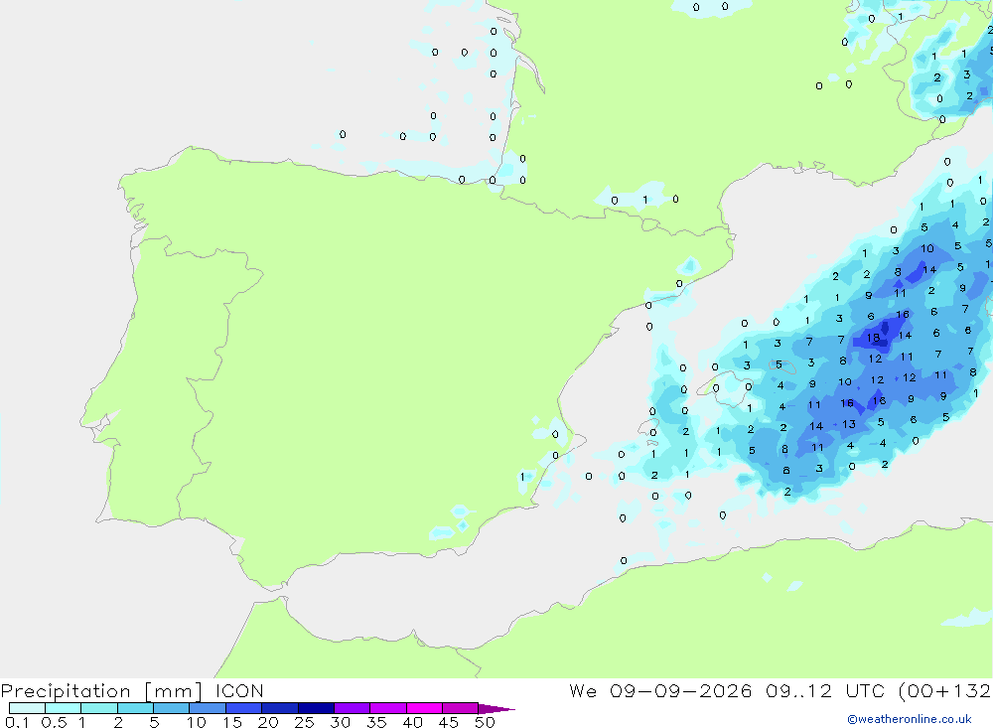This screenshot has height=728, width=993.
Task: Click the (00+132 forecast offset text
Action: 944,691
